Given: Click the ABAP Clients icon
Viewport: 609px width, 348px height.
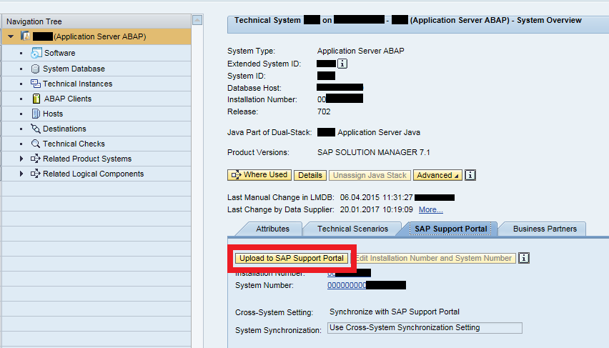Looking at the screenshot, I should click(x=36, y=99).
